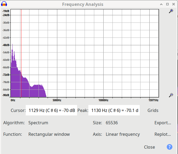The height and width of the screenshot is (154, 178).
Task: Toggle the Grids option
Action: tap(153, 110)
